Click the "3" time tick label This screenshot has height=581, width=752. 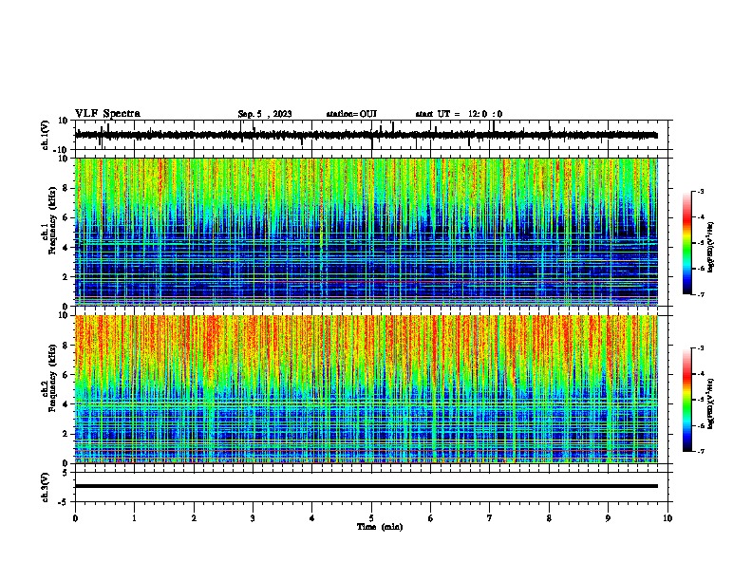254,517
